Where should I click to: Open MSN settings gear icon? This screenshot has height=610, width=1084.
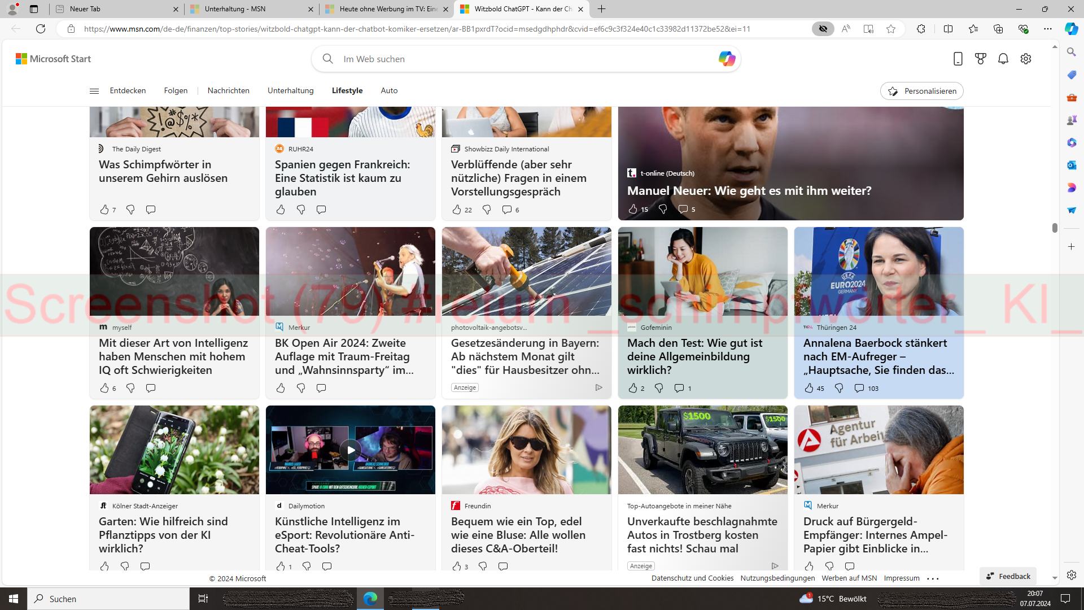click(x=1026, y=59)
